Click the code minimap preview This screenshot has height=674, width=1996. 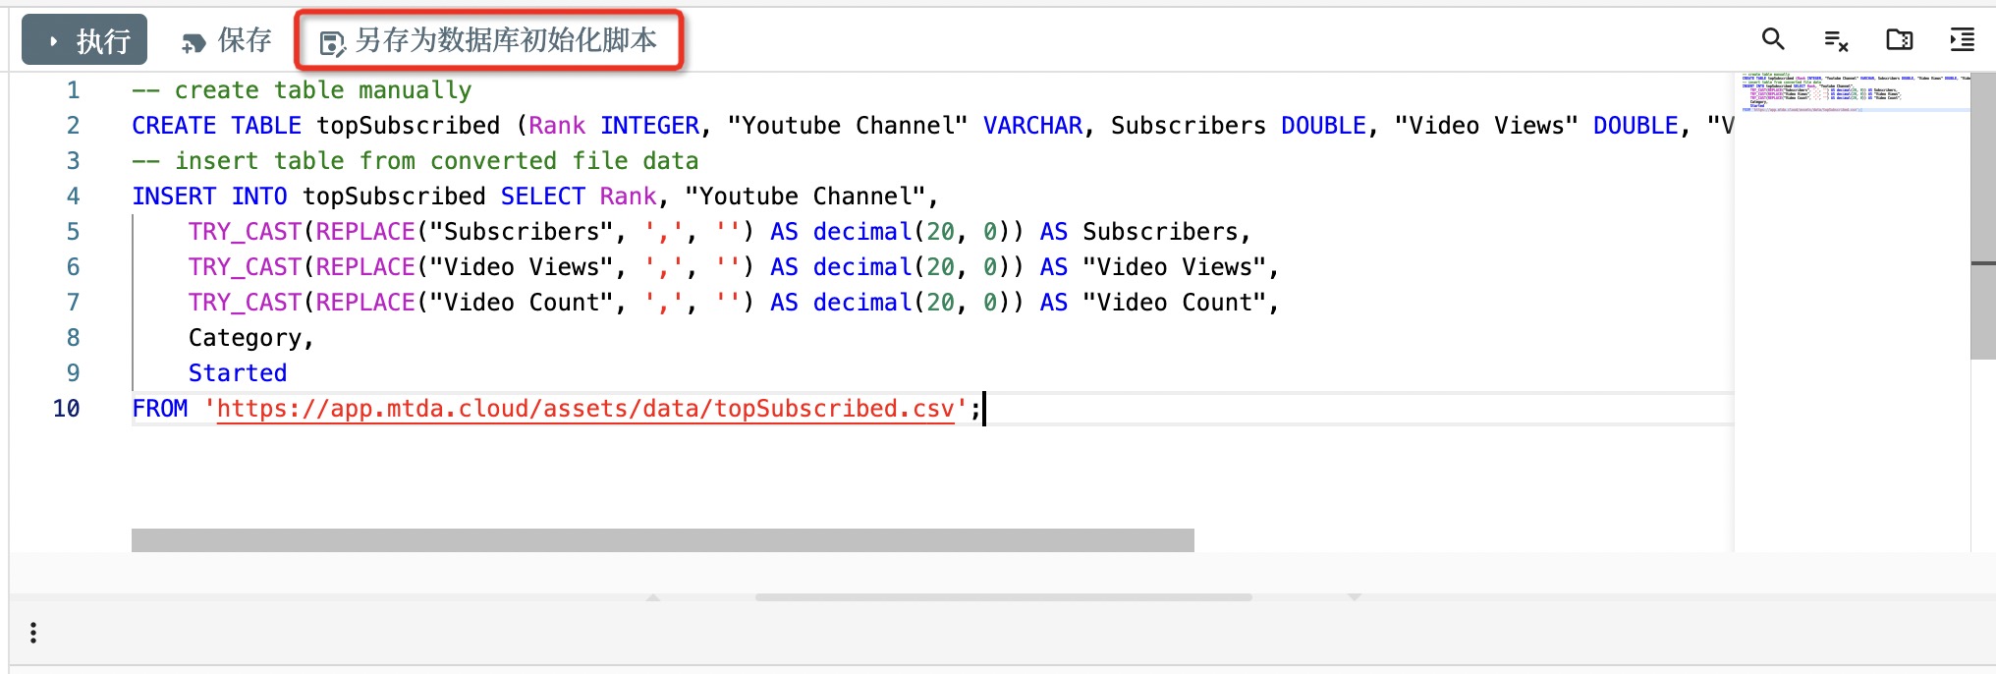click(1851, 92)
